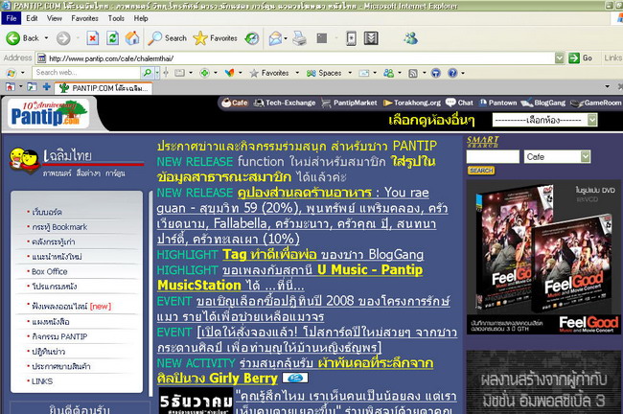Image resolution: width=623 pixels, height=414 pixels.
Task: Click the Back arrow icon
Action: click(12, 38)
